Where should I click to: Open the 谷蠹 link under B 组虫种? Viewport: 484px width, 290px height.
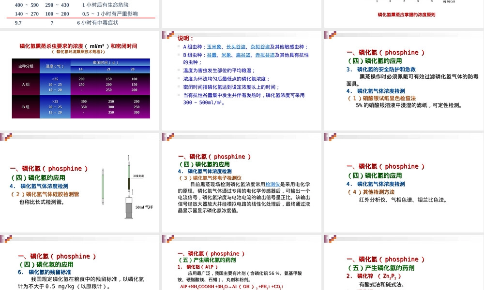(x=212, y=55)
